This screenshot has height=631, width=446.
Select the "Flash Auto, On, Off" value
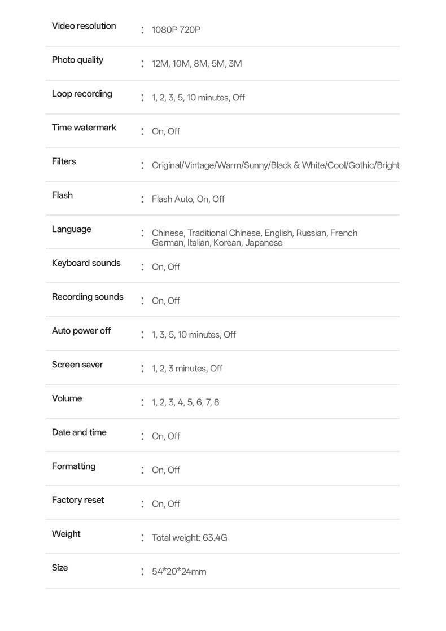188,199
